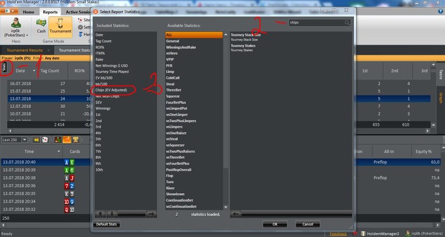Image resolution: width=445 pixels, height=237 pixels.
Task: Select the ALL category in Available Statistics
Action: (194, 35)
